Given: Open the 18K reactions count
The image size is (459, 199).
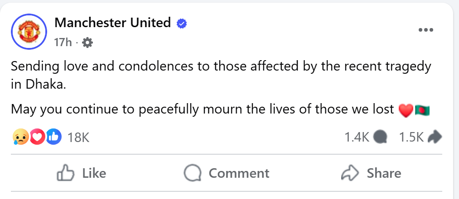Looking at the screenshot, I should click(78, 137).
